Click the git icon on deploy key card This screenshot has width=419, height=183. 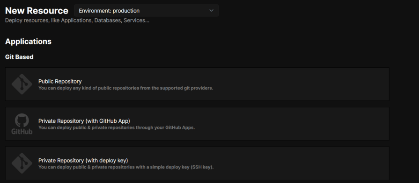click(x=22, y=163)
